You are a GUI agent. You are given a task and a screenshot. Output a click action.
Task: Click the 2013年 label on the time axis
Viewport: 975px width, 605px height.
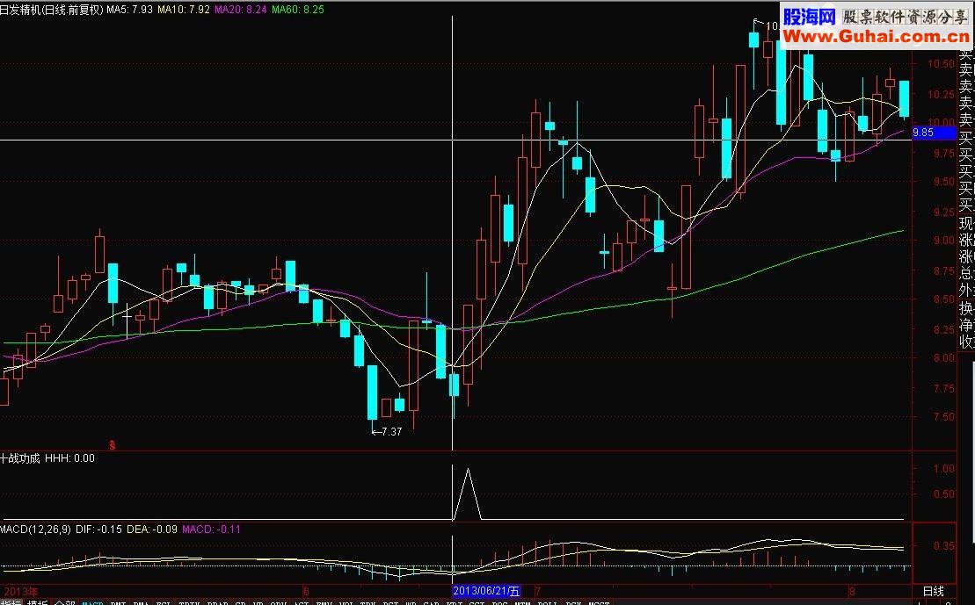(20, 591)
